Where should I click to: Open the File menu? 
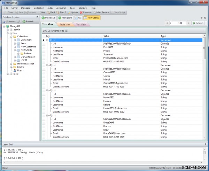click(x=6, y=8)
